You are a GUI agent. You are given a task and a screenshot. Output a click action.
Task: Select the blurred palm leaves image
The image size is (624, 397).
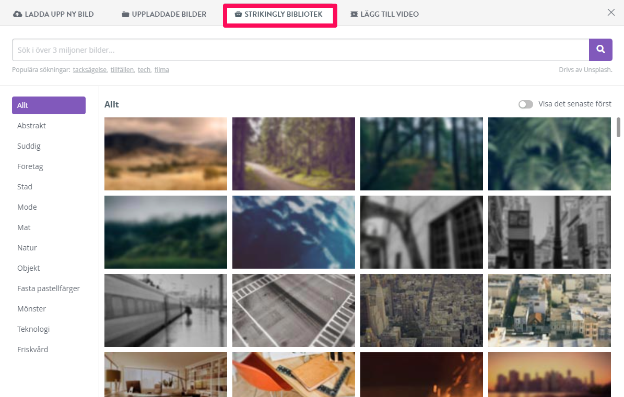(x=549, y=154)
